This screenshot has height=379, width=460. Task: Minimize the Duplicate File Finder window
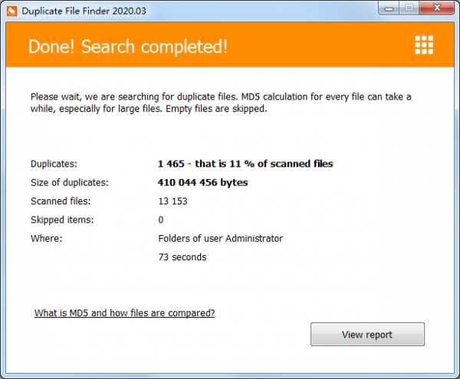pyautogui.click(x=389, y=8)
